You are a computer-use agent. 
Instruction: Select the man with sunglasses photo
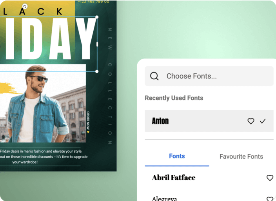(43, 103)
